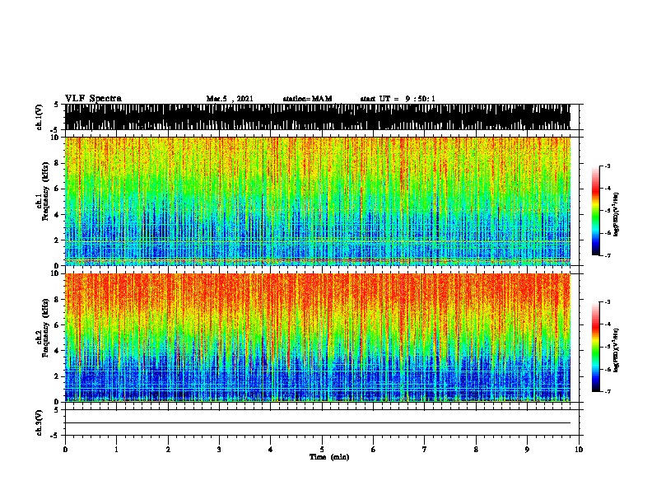
Task: Click the "5" tick on ch.1(V) axis
Action: point(57,105)
